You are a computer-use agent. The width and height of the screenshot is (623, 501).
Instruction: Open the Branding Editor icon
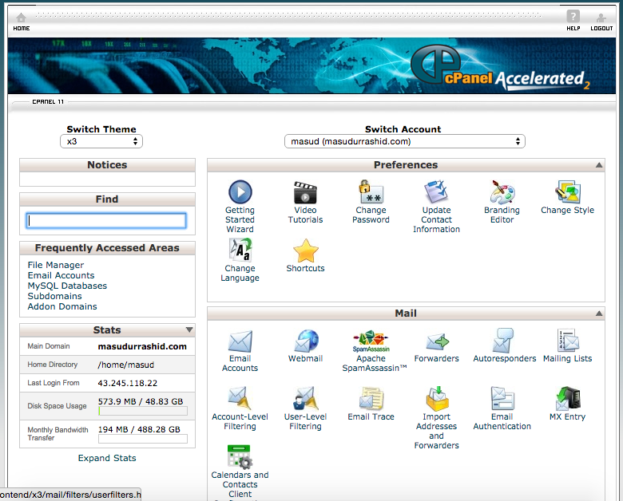(502, 192)
